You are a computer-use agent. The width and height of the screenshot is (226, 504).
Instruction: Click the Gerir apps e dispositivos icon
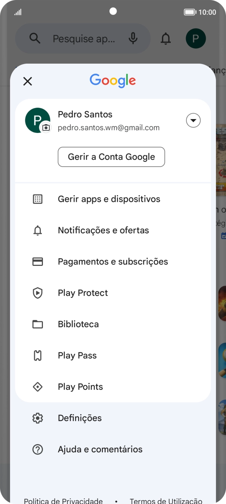click(x=38, y=199)
